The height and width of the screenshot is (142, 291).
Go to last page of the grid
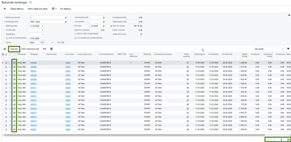click(288, 140)
